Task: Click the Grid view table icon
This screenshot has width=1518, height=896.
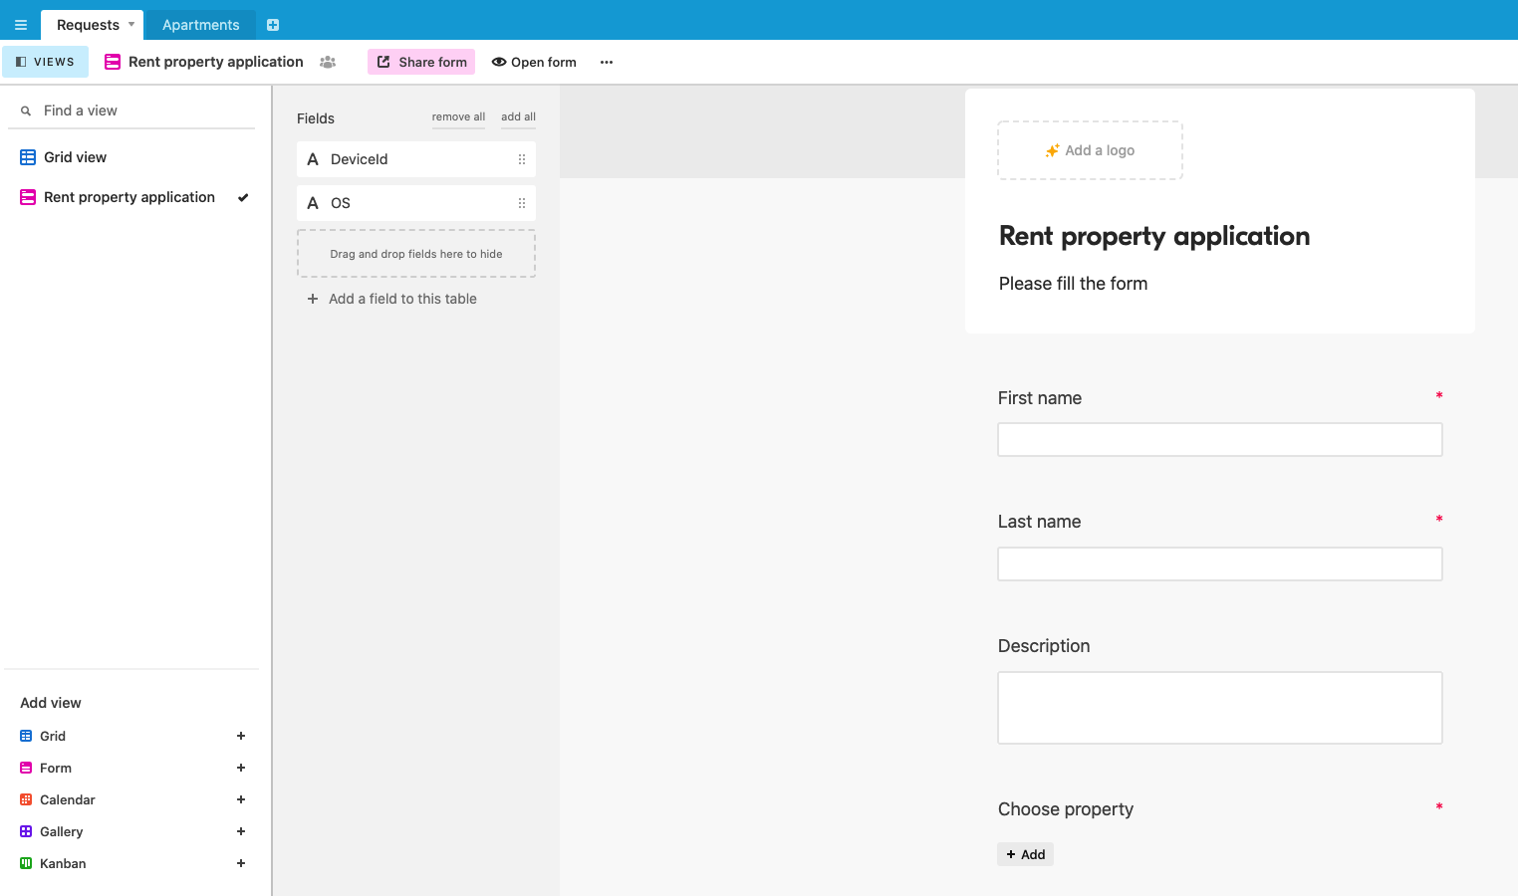Action: click(28, 157)
